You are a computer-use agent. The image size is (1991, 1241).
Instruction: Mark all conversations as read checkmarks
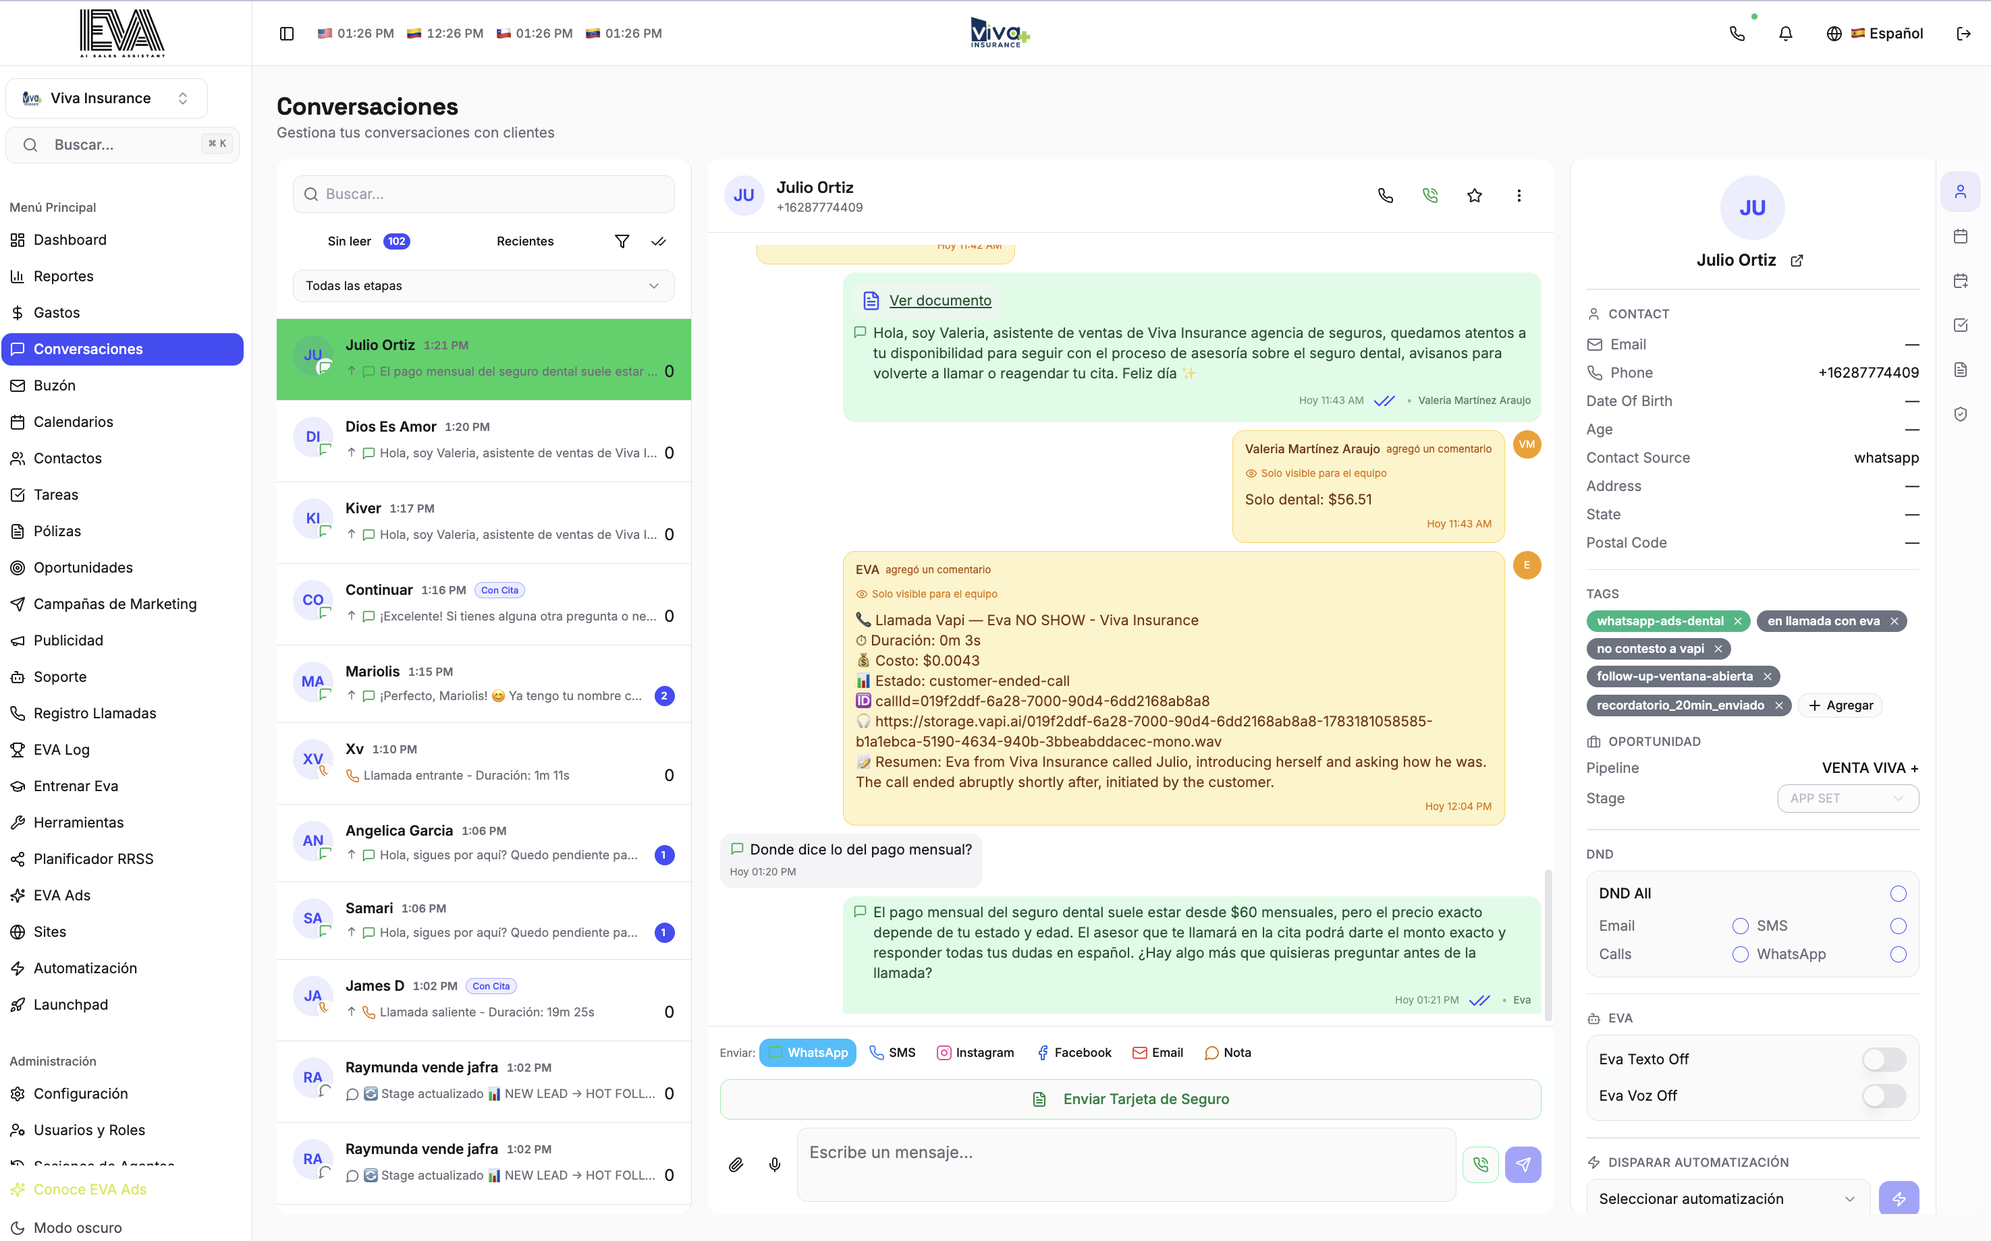point(659,241)
